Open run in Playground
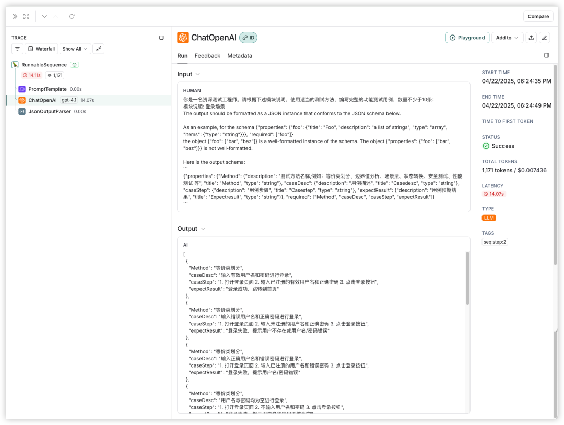The image size is (564, 425). pos(467,38)
